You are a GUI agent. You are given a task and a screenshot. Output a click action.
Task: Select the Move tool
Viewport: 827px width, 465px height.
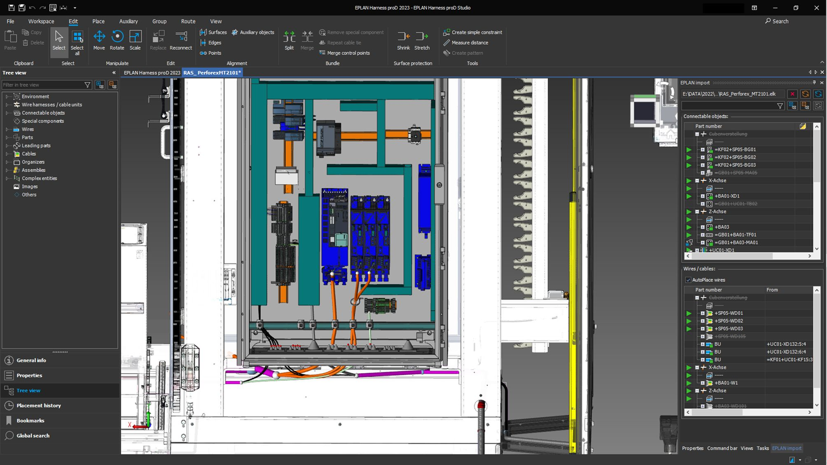point(99,40)
